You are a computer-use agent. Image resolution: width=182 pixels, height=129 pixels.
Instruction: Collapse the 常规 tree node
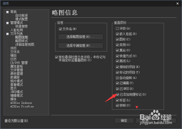pyautogui.click(x=7, y=12)
